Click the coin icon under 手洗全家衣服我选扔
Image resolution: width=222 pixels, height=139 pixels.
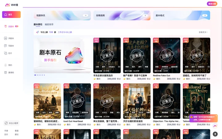[94, 79]
